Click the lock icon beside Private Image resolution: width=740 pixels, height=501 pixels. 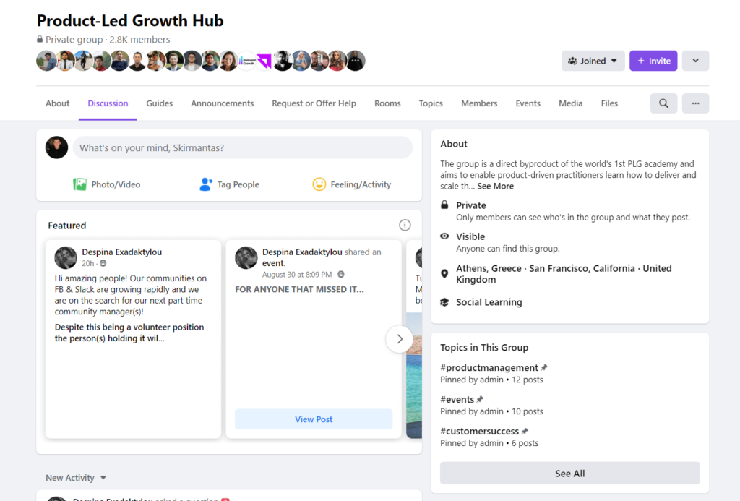pyautogui.click(x=444, y=205)
